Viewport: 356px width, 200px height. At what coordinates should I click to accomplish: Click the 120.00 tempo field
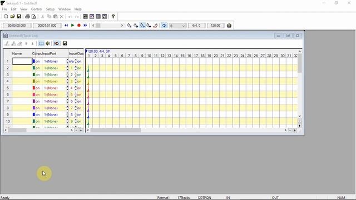[215, 26]
